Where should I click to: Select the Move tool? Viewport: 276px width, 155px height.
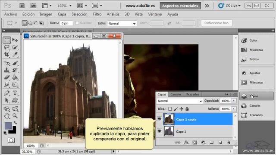[15, 40]
